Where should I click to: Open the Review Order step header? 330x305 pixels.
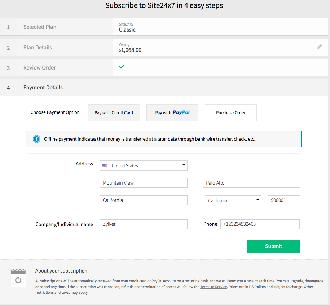pyautogui.click(x=40, y=68)
